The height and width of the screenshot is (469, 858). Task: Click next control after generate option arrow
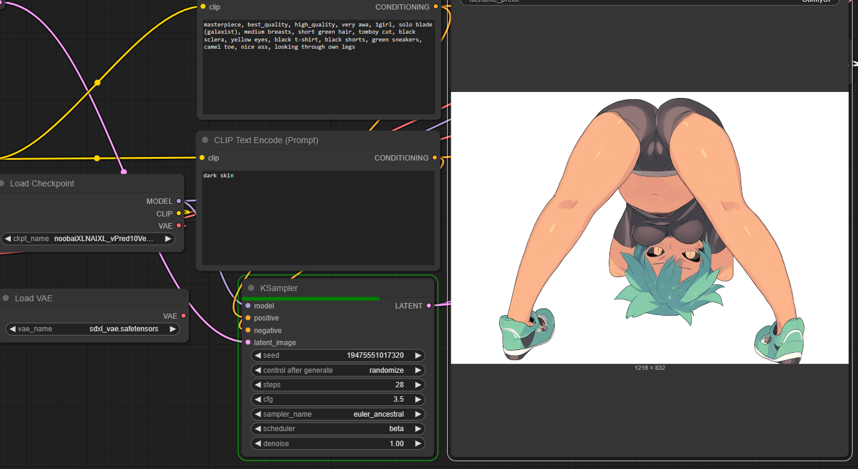(418, 370)
